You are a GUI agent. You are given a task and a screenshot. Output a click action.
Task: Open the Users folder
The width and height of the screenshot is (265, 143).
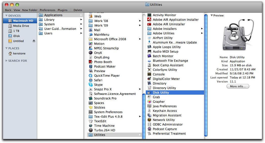pyautogui.click(x=60, y=33)
